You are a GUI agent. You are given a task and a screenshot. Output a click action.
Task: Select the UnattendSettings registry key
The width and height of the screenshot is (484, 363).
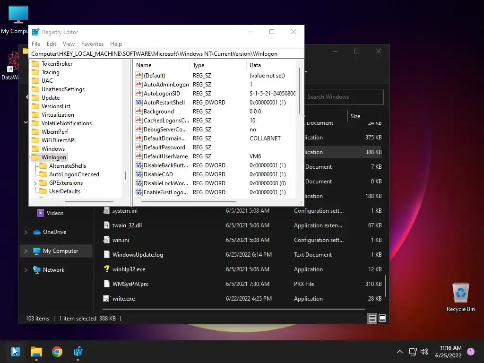(x=63, y=89)
